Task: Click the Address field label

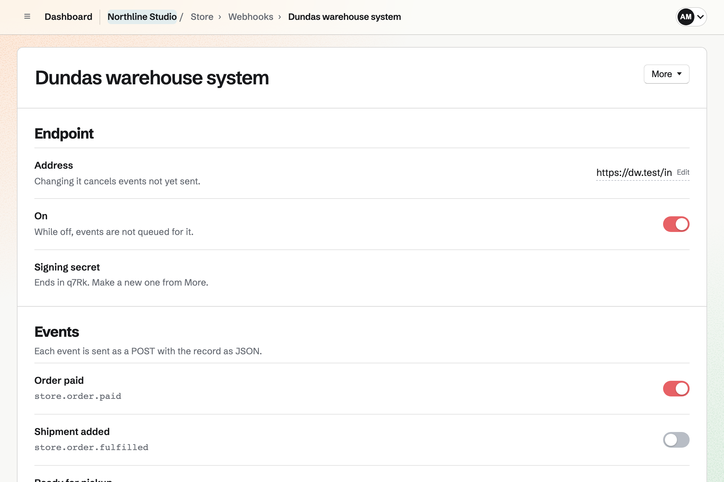Action: pos(54,165)
